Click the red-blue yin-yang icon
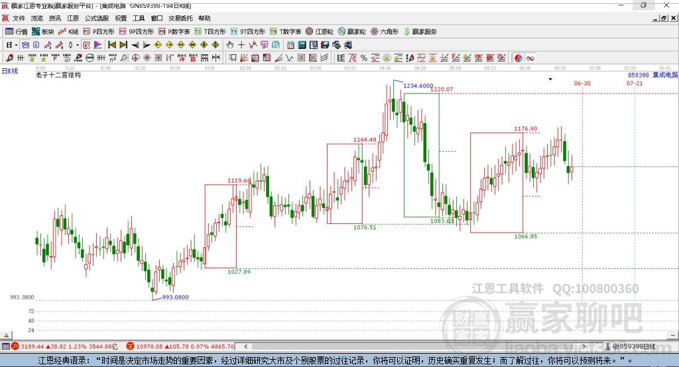The width and height of the screenshot is (679, 367). tap(519, 58)
